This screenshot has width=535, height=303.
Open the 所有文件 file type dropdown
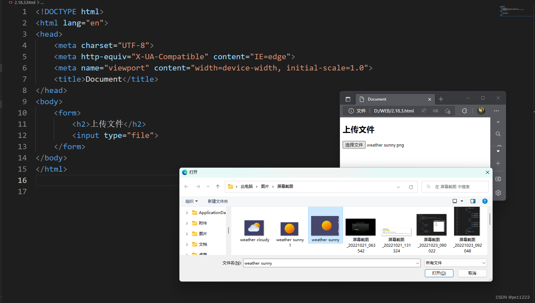(455, 263)
